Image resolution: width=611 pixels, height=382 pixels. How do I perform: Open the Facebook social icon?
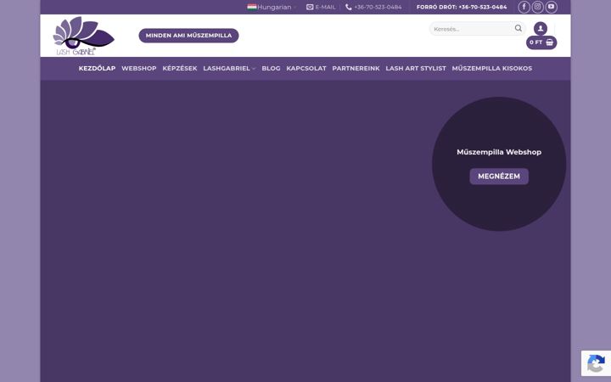pos(524,7)
